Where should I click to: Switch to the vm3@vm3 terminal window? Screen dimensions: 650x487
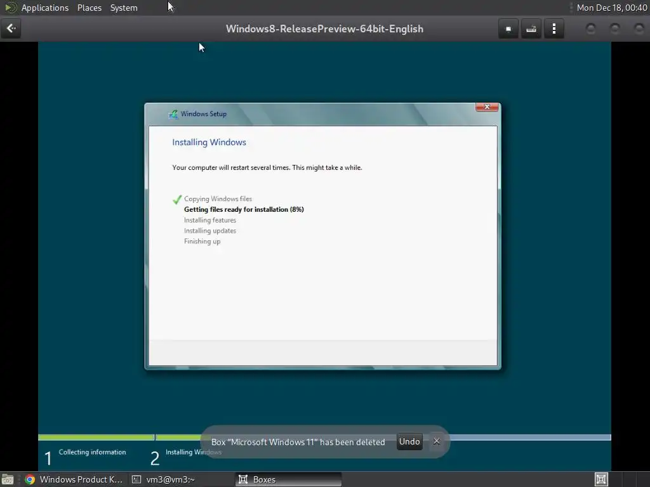point(163,479)
